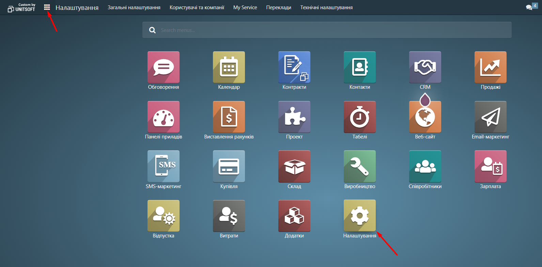
Task: Launch the Контракти app
Action: coord(294,67)
